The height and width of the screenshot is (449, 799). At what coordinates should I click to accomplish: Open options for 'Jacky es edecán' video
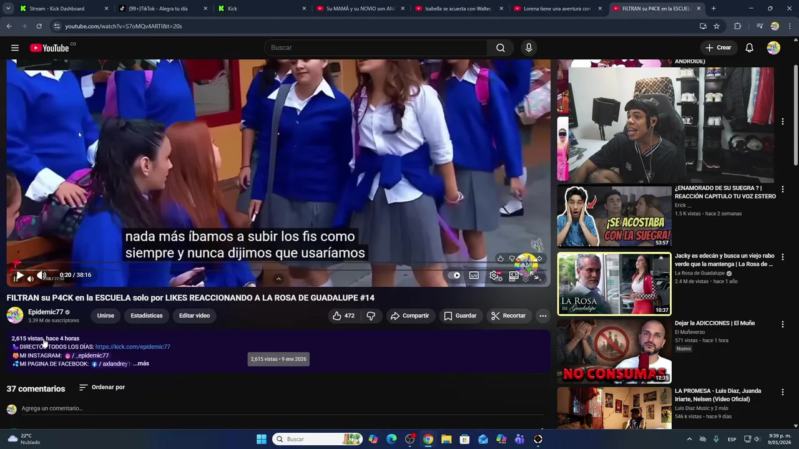pyautogui.click(x=782, y=257)
